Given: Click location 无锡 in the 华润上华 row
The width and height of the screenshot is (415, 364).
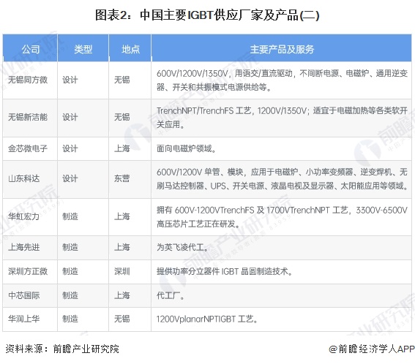Looking at the screenshot, I should [122, 319].
